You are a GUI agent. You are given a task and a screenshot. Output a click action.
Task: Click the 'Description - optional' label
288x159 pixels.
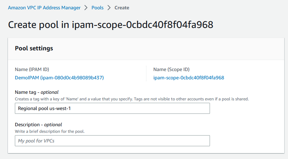coord(38,125)
